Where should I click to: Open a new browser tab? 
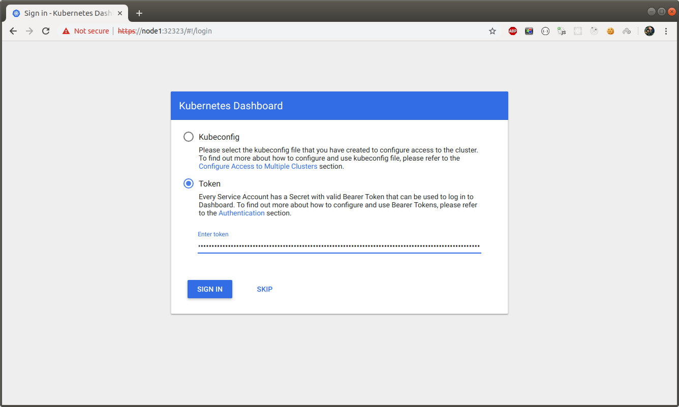[x=139, y=13]
